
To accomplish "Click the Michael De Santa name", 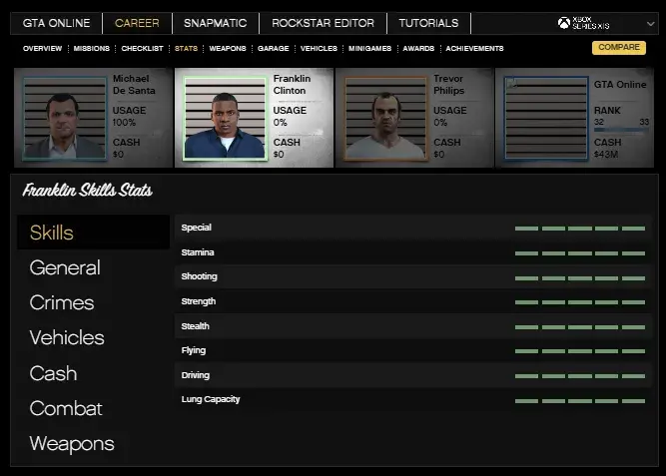I will pos(134,85).
